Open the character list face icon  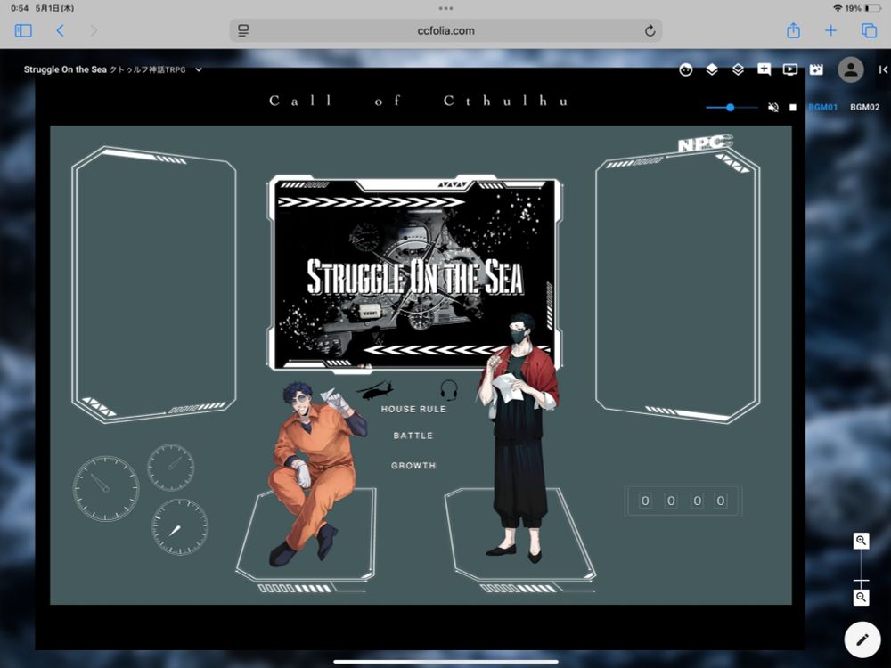[686, 69]
